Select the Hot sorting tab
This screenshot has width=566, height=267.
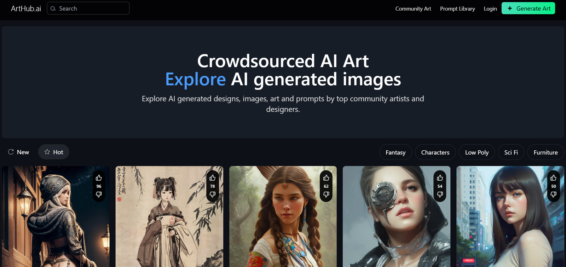54,152
